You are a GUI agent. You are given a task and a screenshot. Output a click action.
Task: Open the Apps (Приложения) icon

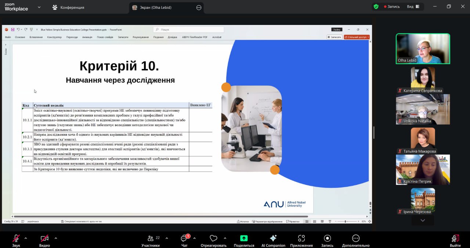click(x=301, y=238)
